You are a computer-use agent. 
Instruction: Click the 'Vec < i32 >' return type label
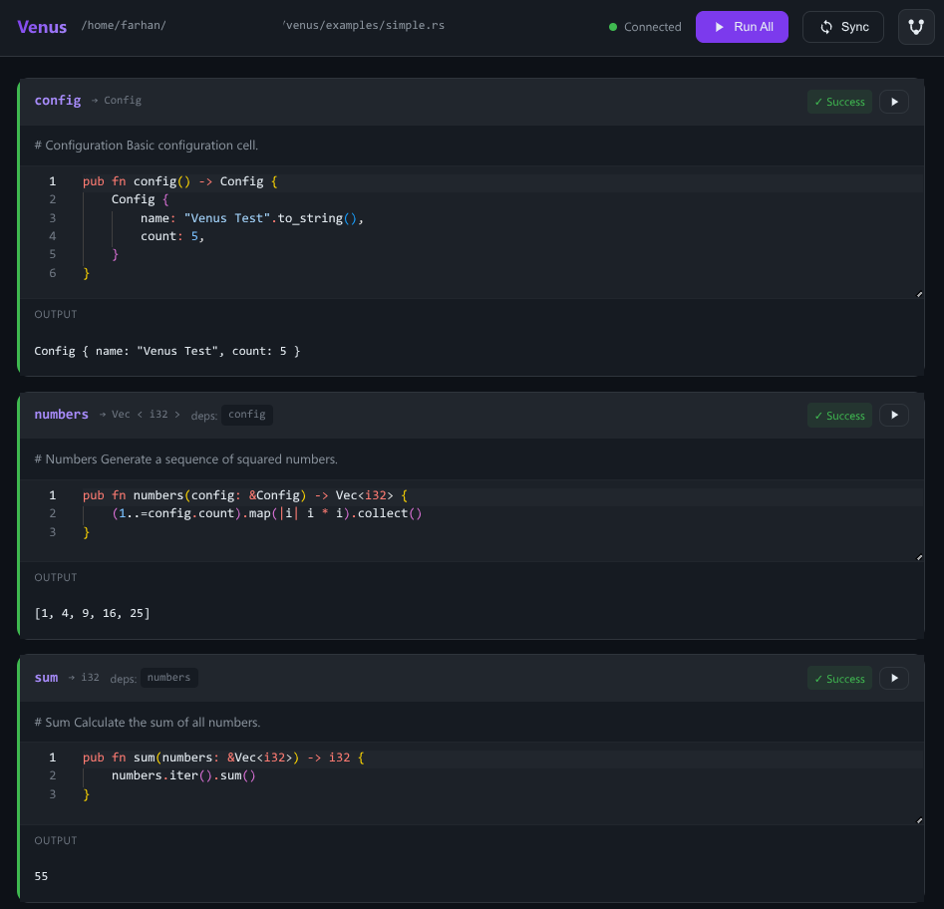click(x=146, y=415)
